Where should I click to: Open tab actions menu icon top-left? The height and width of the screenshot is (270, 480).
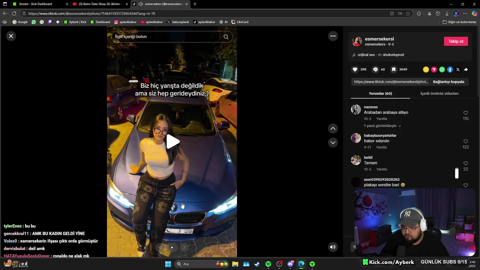coord(5,4)
